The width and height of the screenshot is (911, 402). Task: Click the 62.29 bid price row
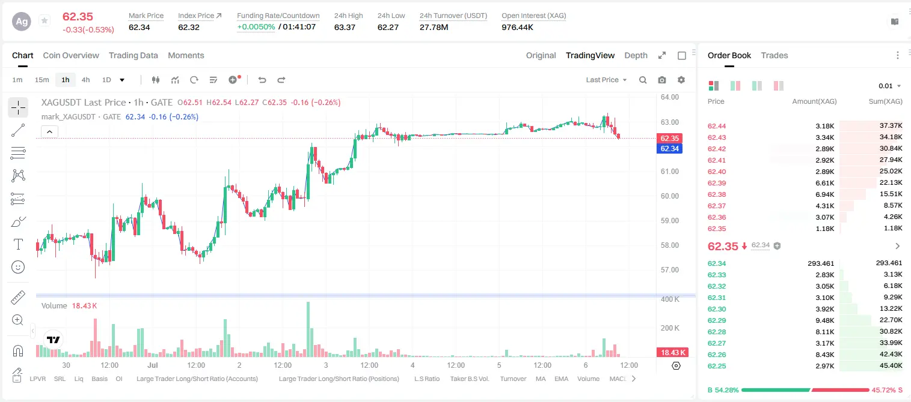[x=805, y=320]
